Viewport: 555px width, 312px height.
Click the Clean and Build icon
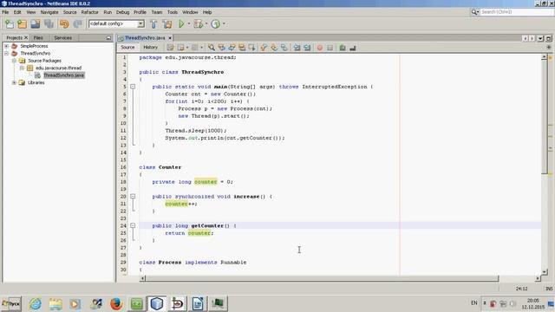(167, 24)
